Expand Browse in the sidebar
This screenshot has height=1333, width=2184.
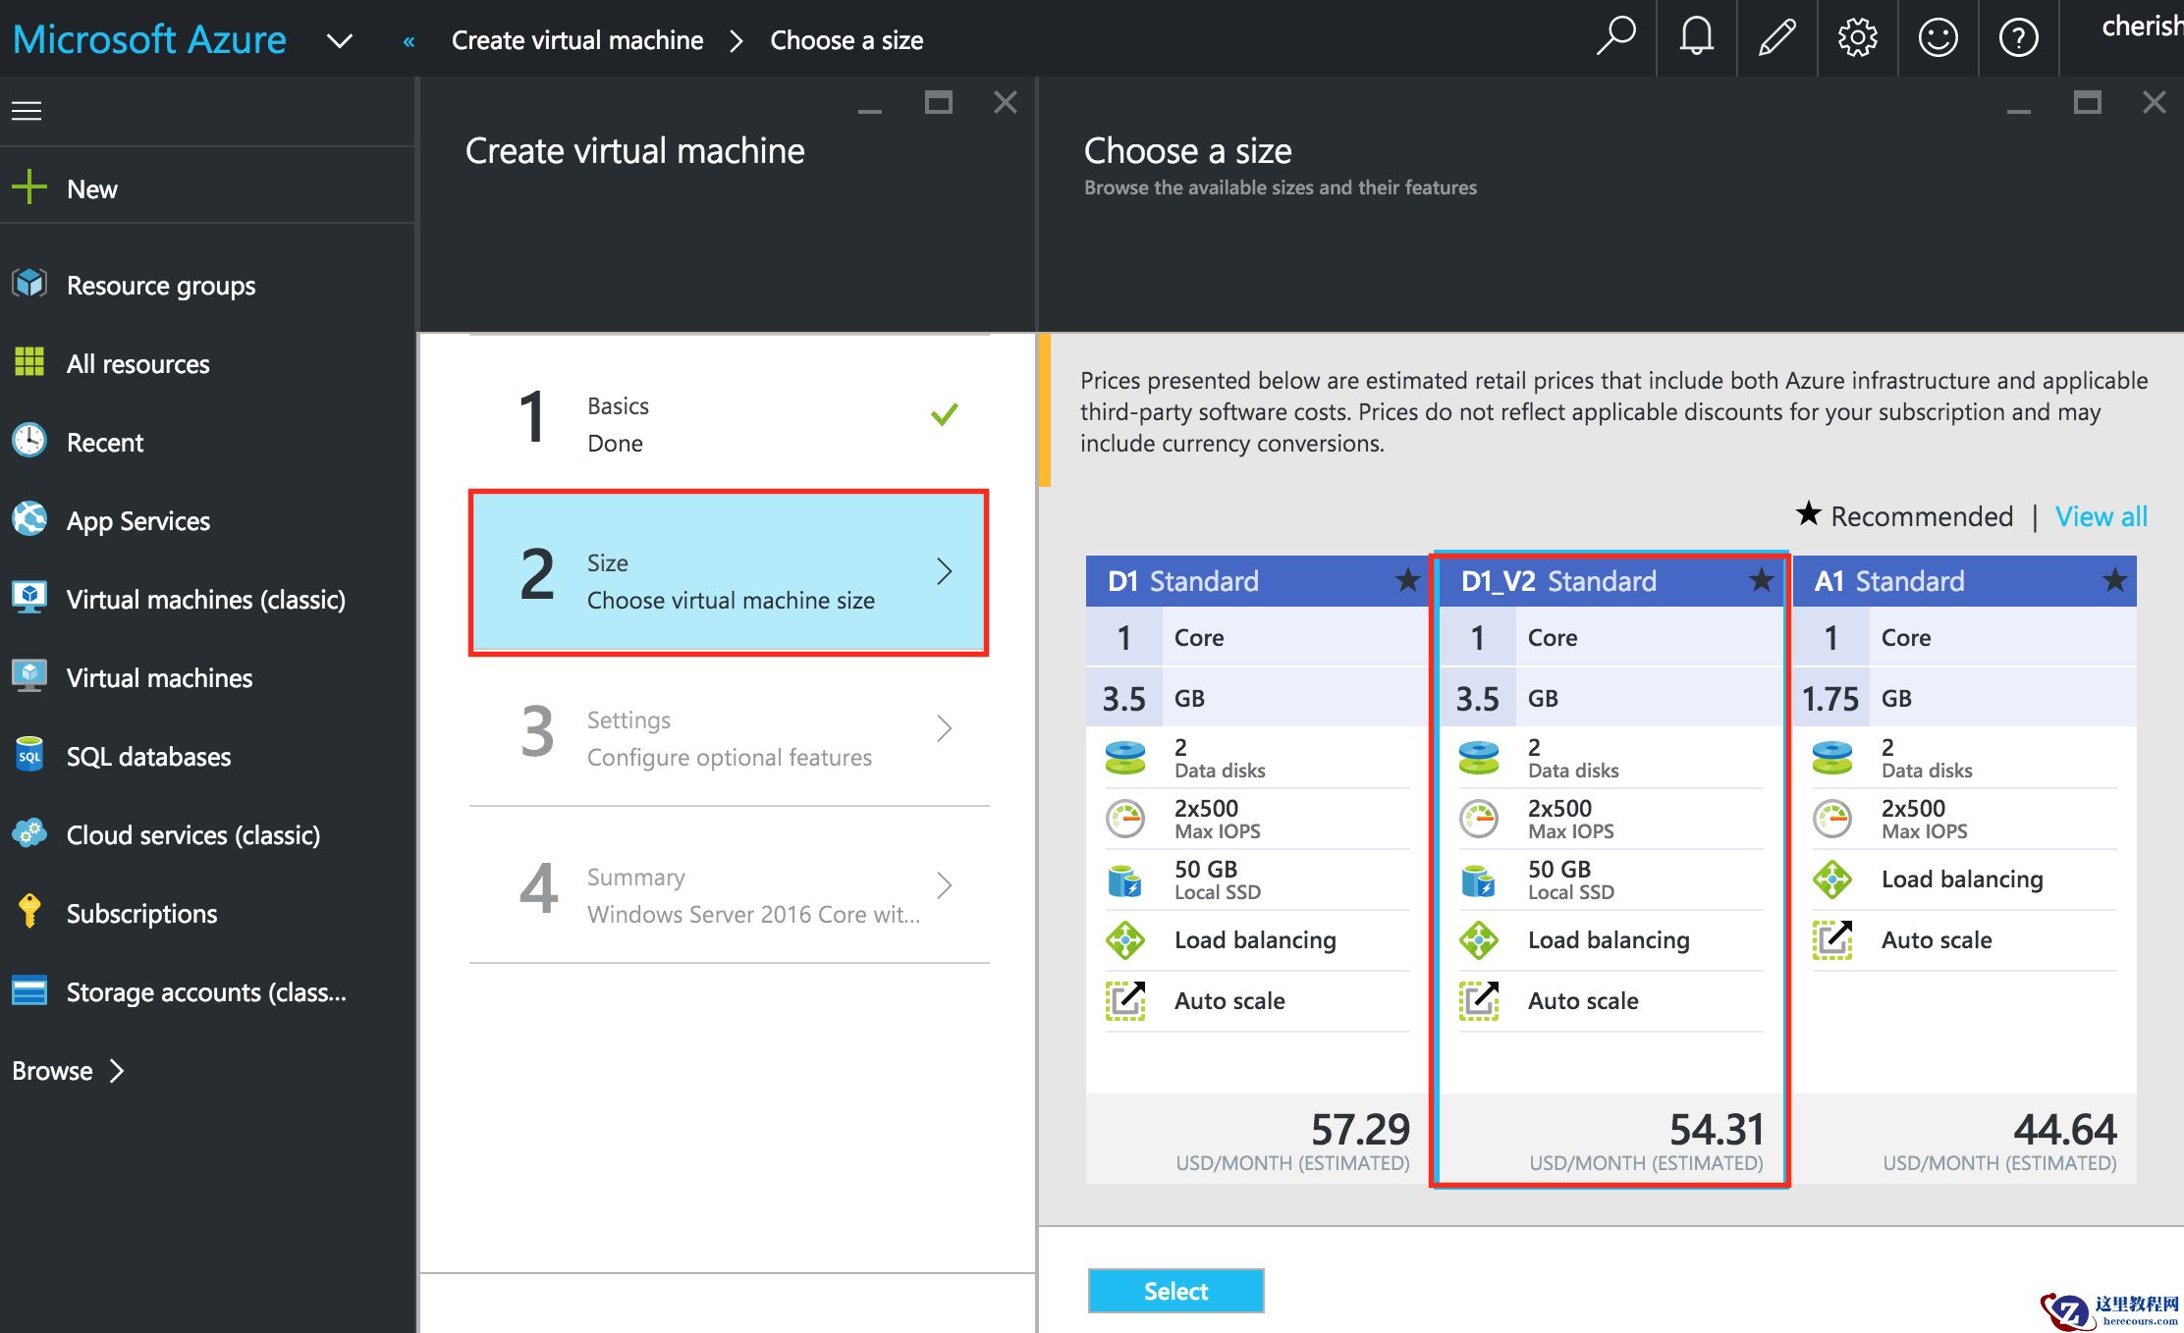[x=67, y=1071]
